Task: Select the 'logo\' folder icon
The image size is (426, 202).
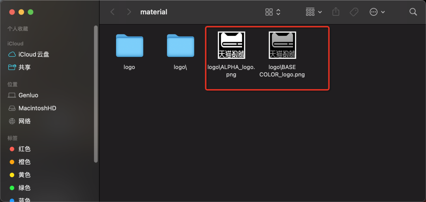Action: (180, 45)
